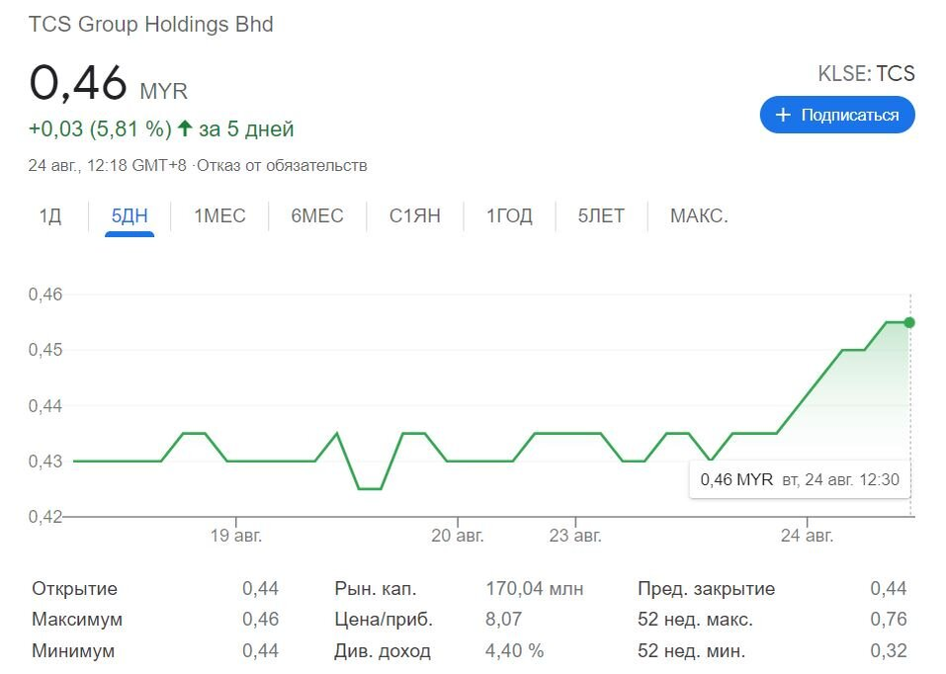This screenshot has height=674, width=946.
Task: Click the TCS Group Holdings Bhd title
Action: (x=151, y=25)
